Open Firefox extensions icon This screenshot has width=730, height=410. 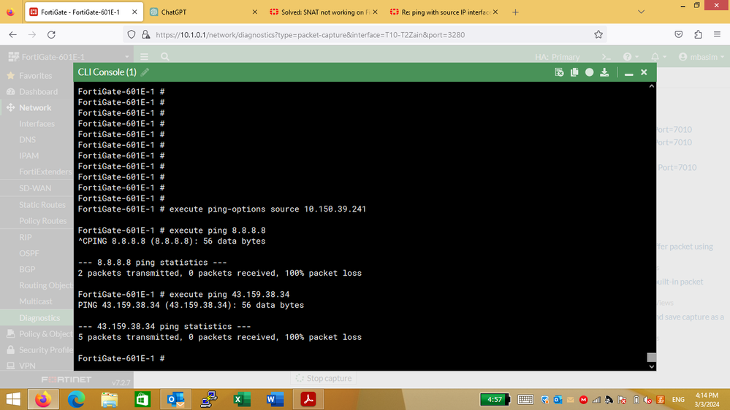698,34
